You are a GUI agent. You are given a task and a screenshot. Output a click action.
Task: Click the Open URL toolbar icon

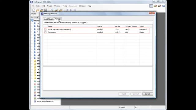coord(42,10)
